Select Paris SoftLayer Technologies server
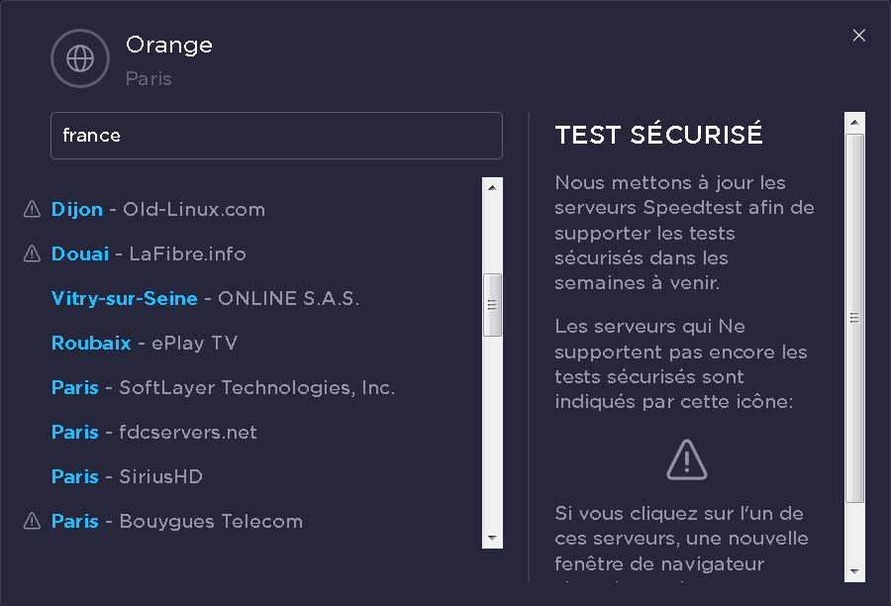 pos(223,387)
